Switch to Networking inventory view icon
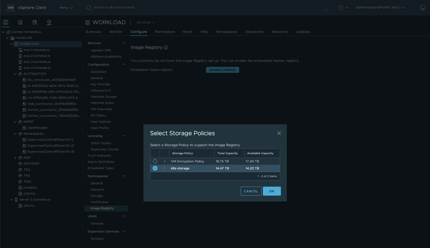Screen dimensions: 430x248 click(x=49, y=22)
